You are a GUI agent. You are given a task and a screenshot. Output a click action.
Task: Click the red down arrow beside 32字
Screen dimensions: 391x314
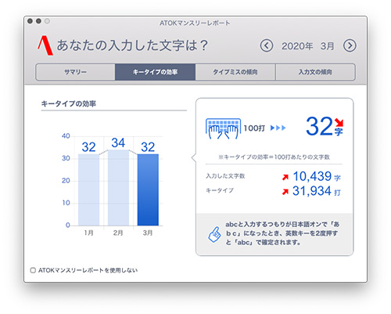(x=339, y=122)
